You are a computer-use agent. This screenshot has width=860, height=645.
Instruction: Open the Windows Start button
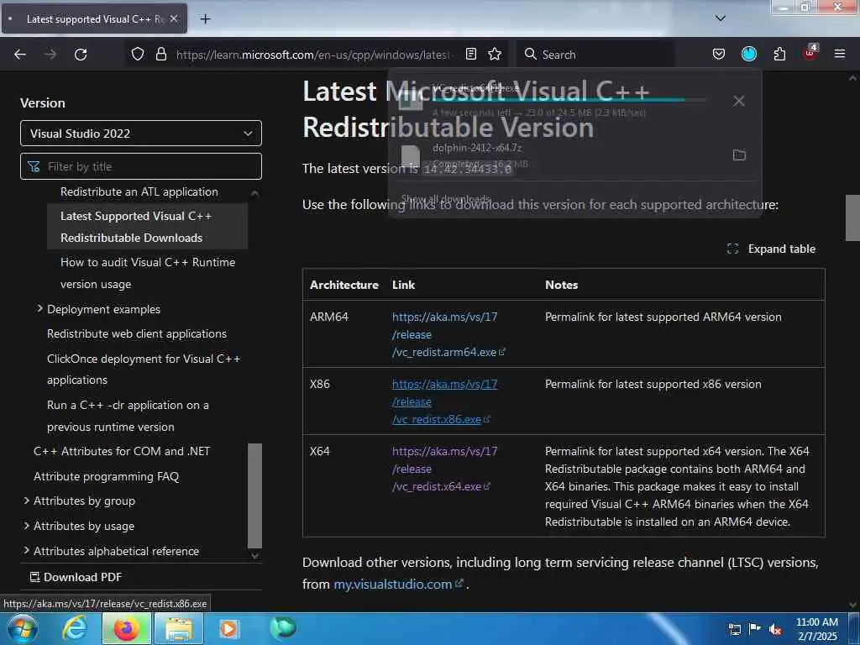(22, 628)
